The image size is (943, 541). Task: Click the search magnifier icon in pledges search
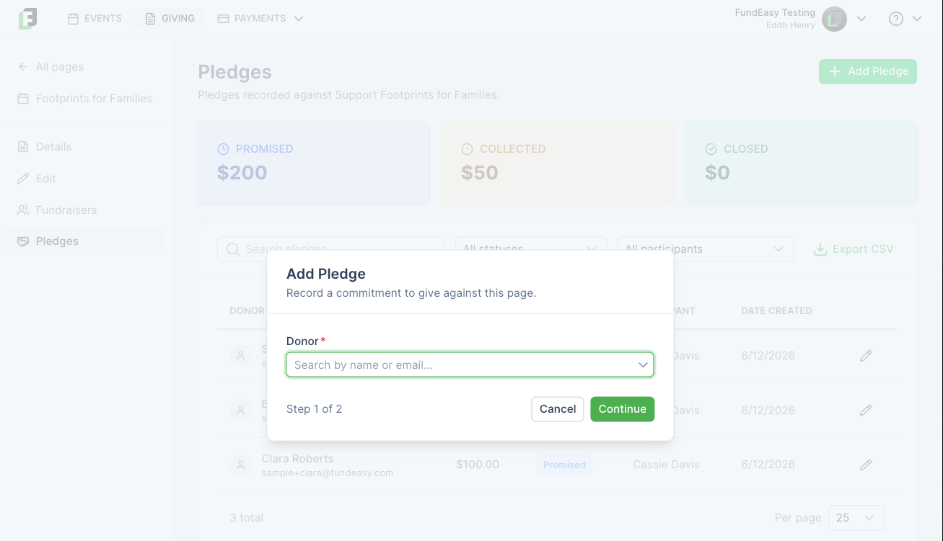233,249
